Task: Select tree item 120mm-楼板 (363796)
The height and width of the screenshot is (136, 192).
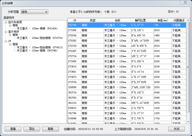Action: (x=37, y=51)
